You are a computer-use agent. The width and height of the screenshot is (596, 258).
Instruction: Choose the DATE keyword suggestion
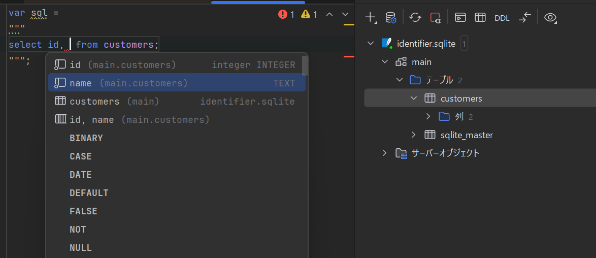tap(177, 175)
